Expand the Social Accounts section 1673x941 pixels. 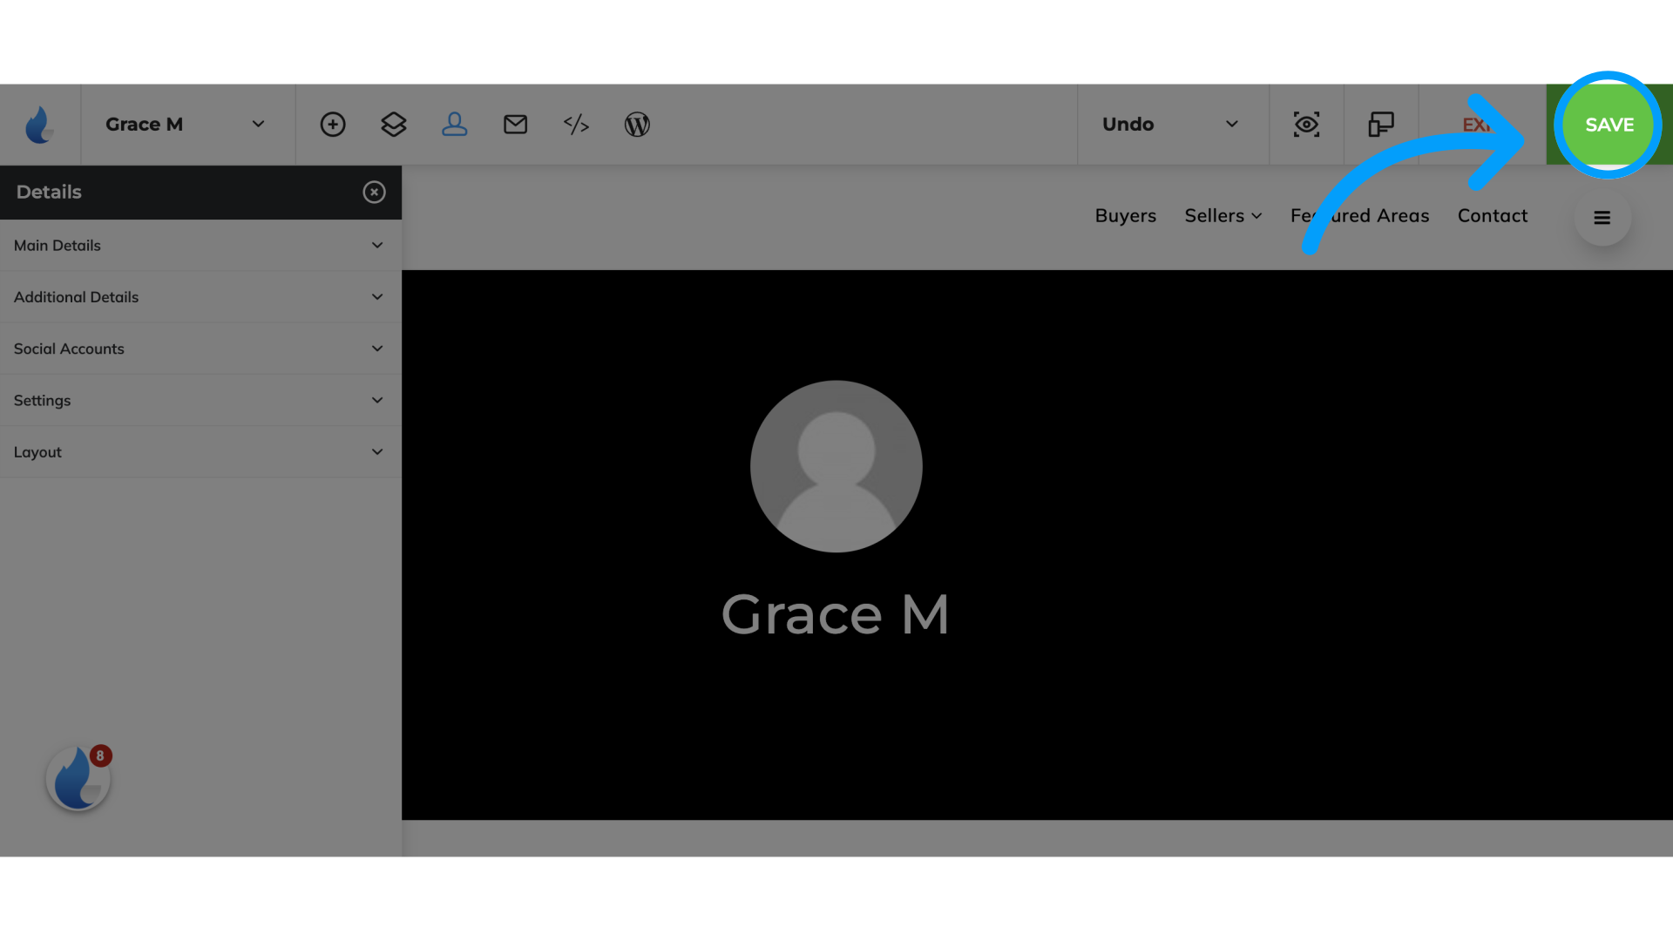pyautogui.click(x=200, y=349)
